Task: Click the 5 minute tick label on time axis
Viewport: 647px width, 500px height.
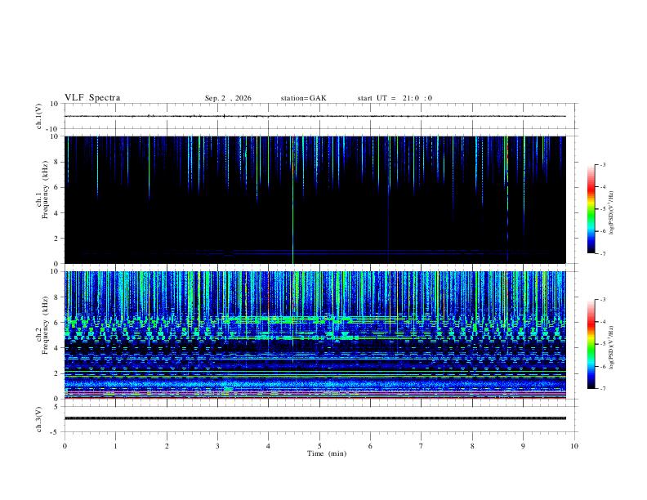Action: coord(319,446)
